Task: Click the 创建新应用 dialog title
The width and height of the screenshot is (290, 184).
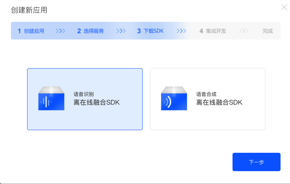Action: 29,10
